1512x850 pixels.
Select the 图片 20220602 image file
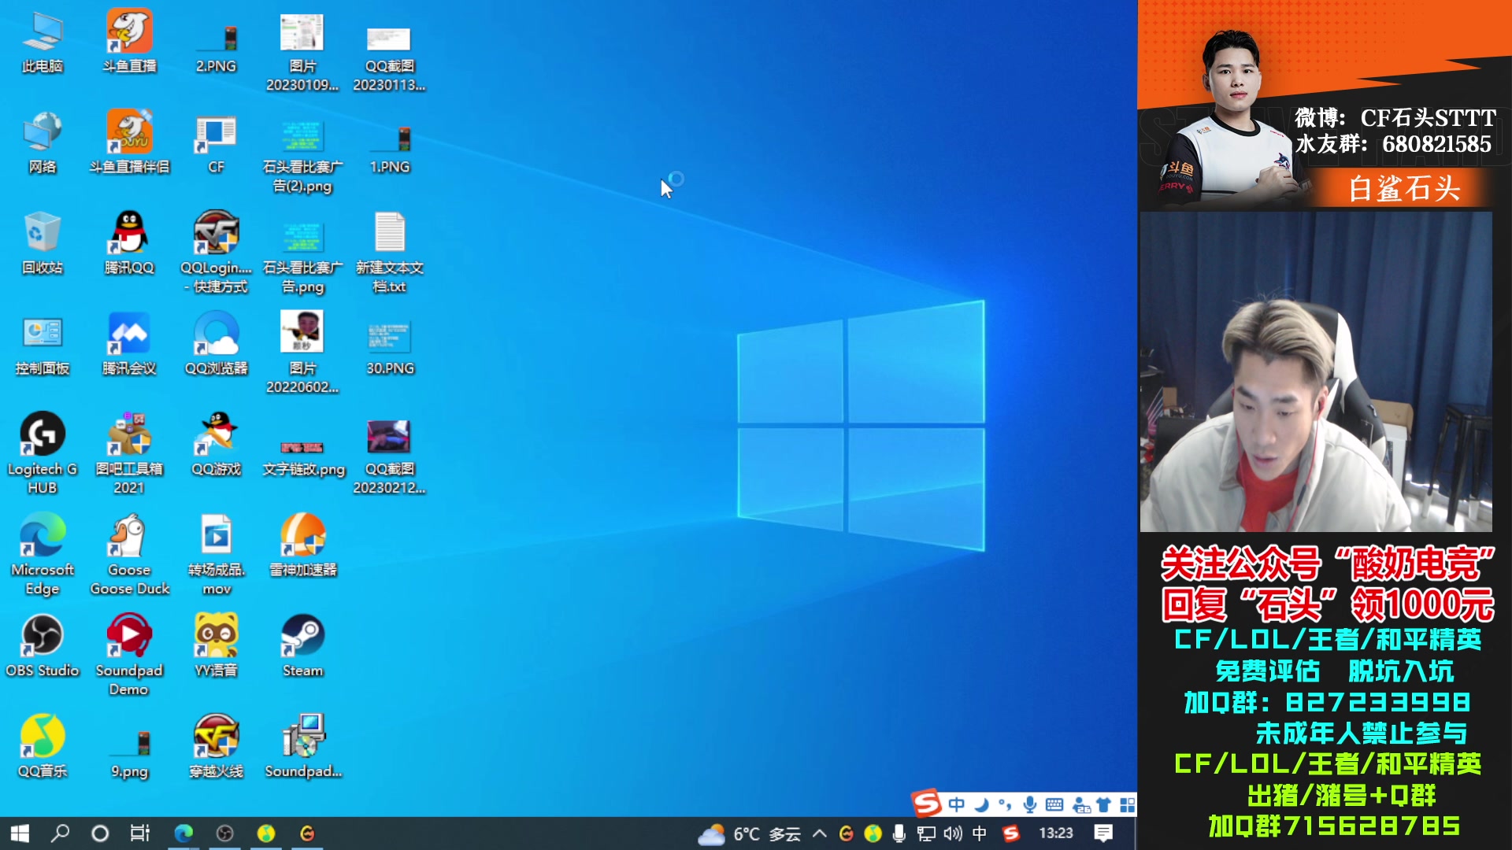click(302, 353)
